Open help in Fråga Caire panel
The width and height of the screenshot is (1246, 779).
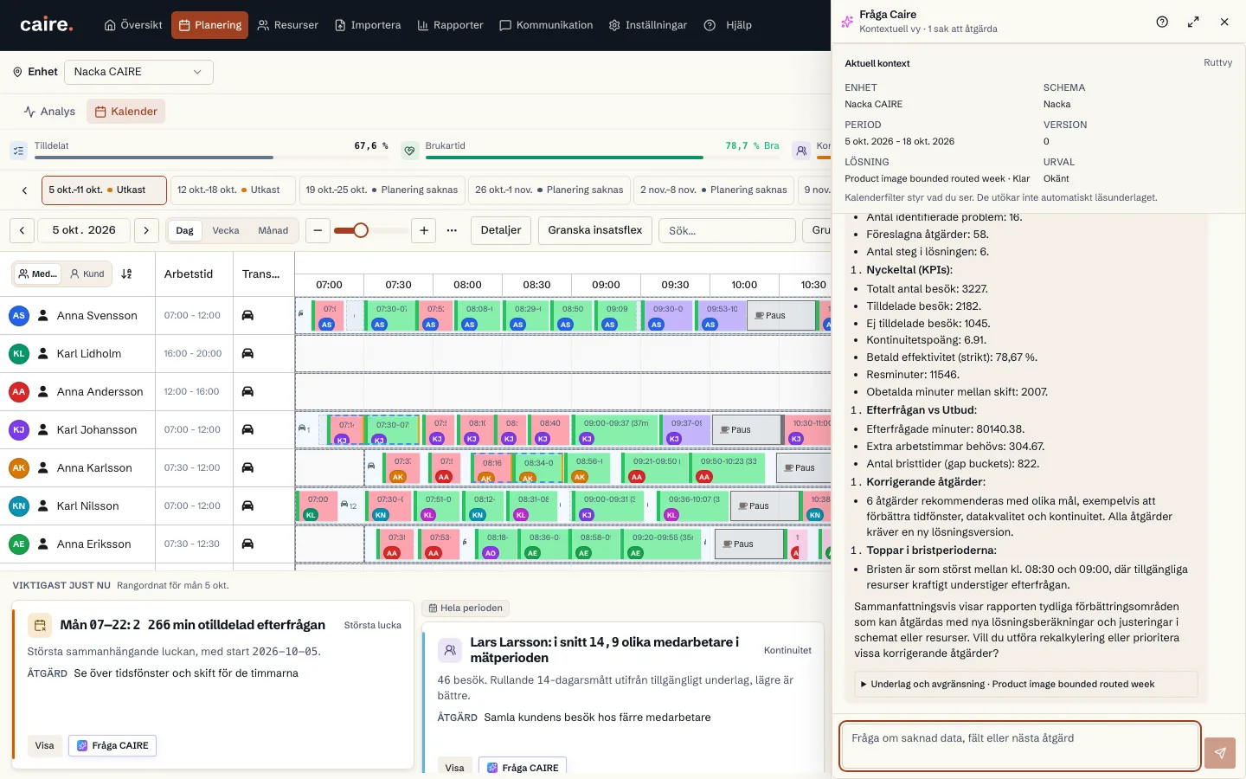[1162, 23]
